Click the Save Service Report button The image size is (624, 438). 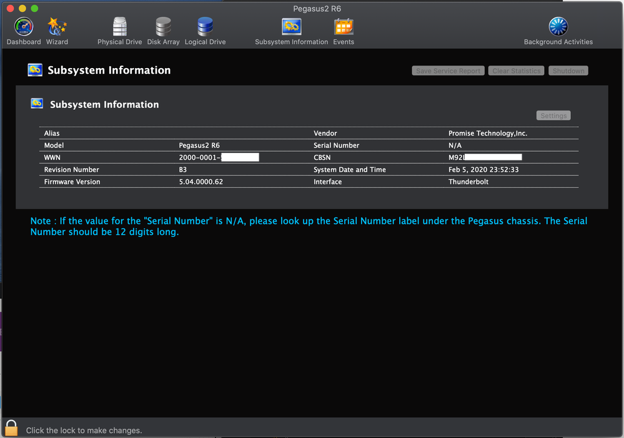(x=448, y=71)
